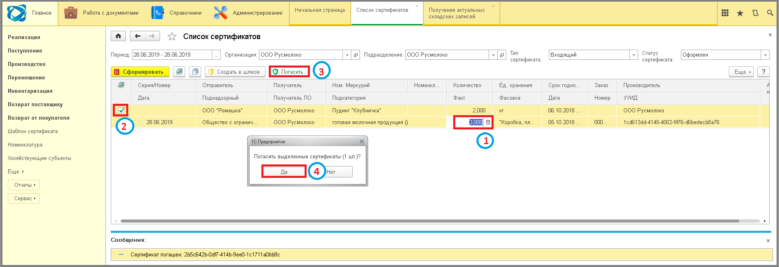
Task: Open the Подразделение record with the open button
Action: coord(502,55)
